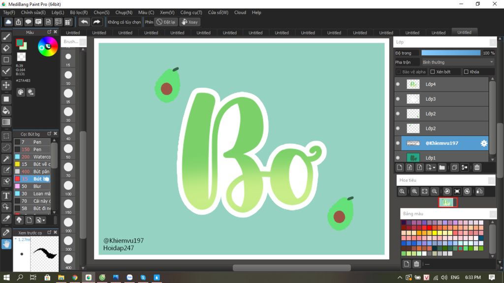Open the Công cụ(T) menu
This screenshot has width=504, height=283.
[x=191, y=12]
